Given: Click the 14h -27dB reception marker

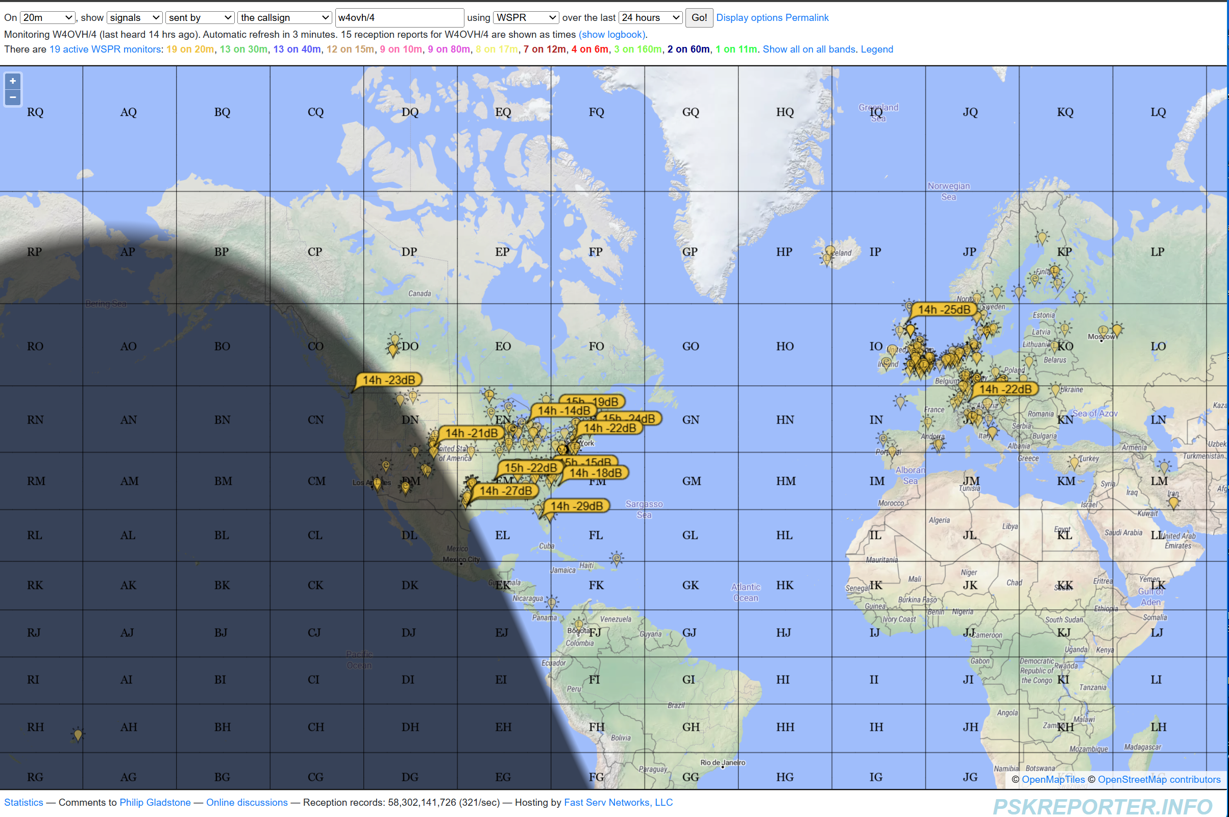Looking at the screenshot, I should pyautogui.click(x=505, y=491).
